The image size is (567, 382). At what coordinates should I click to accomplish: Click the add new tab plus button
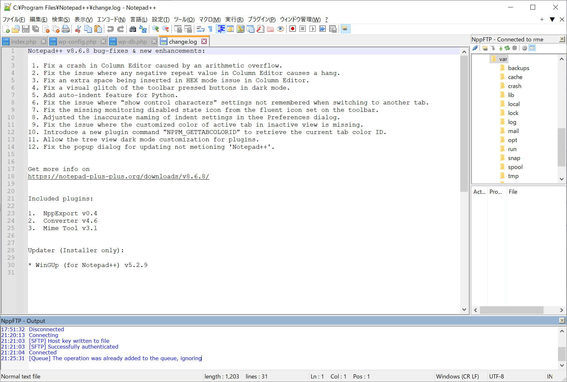pyautogui.click(x=542, y=19)
